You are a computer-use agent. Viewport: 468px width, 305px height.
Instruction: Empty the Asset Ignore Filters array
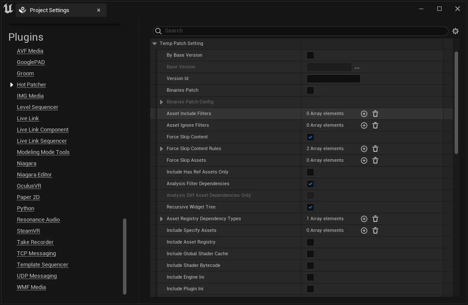(x=375, y=125)
